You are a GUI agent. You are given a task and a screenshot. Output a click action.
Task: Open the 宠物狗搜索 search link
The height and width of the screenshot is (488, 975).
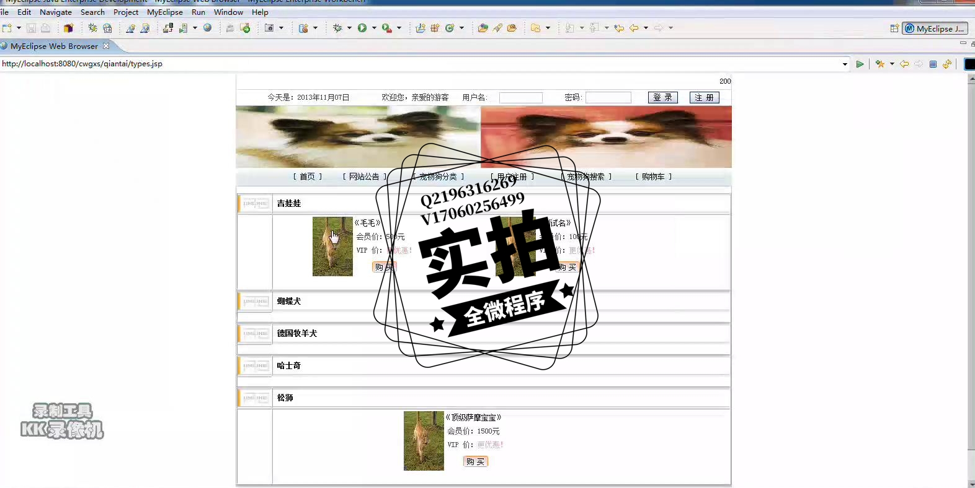point(586,176)
